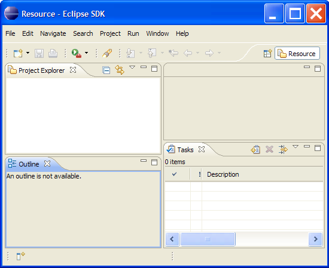This screenshot has width=329, height=268.
Task: Open the Back history dropdown arrow
Action: point(197,53)
